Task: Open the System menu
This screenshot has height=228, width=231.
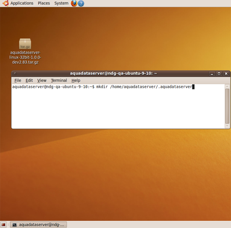Action: (x=61, y=3)
